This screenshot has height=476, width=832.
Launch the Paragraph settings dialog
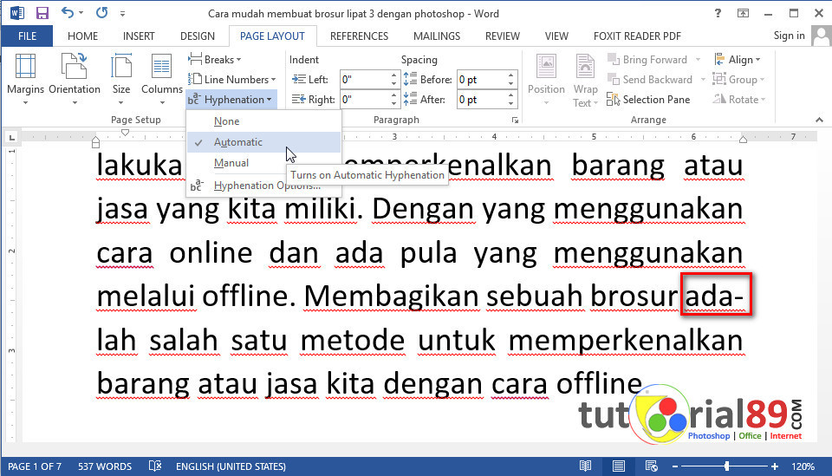tap(515, 121)
